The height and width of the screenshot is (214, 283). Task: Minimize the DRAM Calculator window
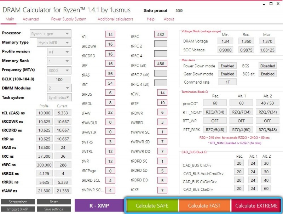(x=264, y=4)
